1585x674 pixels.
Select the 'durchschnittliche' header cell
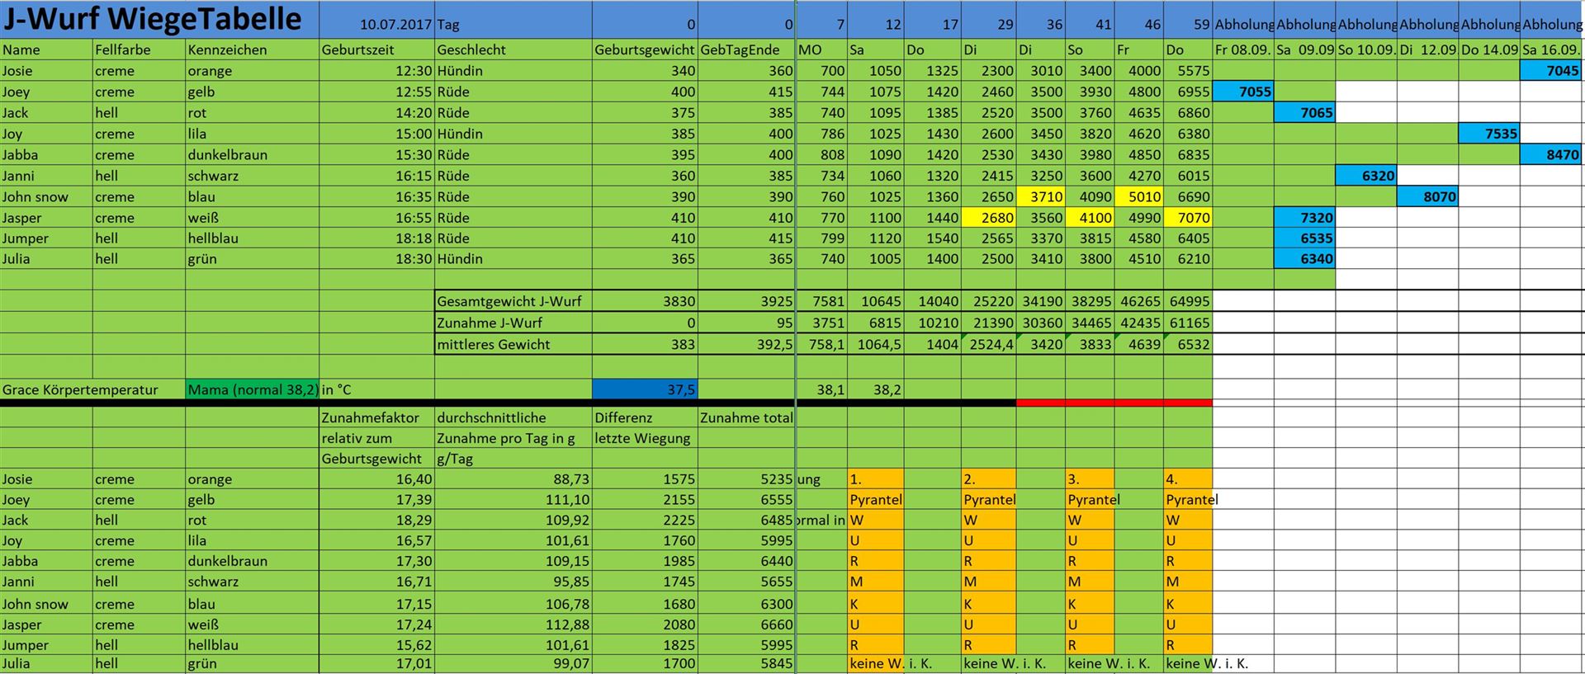513,417
